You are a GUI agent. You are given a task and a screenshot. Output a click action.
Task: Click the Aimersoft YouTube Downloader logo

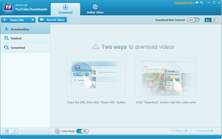pyautogui.click(x=8, y=8)
